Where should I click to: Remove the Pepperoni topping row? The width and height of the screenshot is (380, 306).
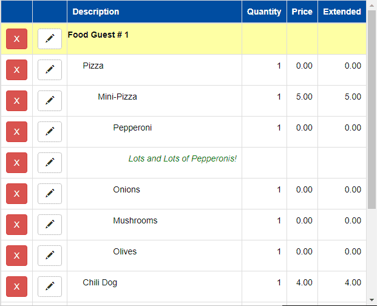(x=16, y=132)
